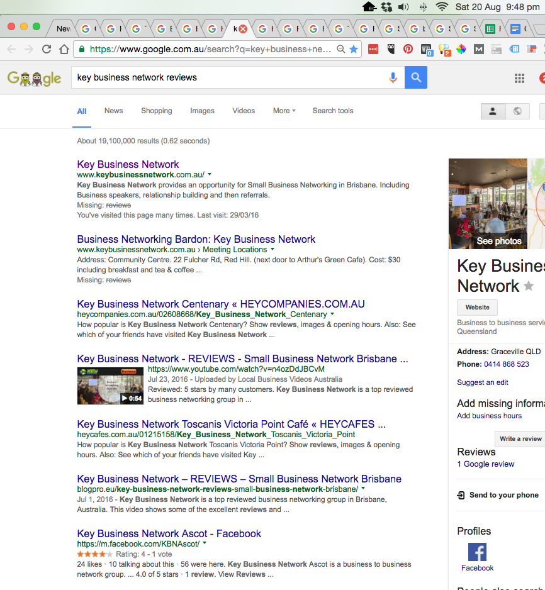Play the 0:54 video thumbnail
The image size is (545, 590).
pyautogui.click(x=110, y=386)
